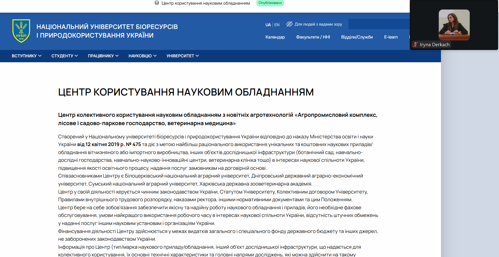Click the sentence starting Фінансування діяльності Центру
499x257 pixels.
218,235
